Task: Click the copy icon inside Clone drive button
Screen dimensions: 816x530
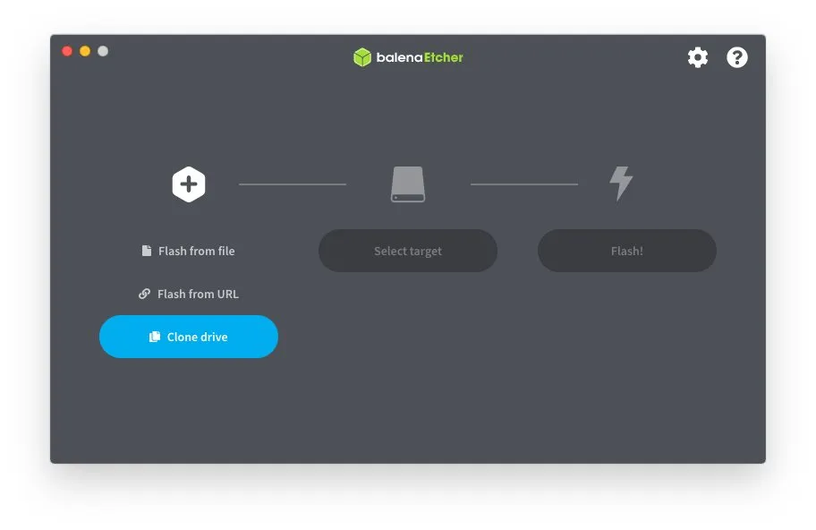Action: pyautogui.click(x=155, y=337)
